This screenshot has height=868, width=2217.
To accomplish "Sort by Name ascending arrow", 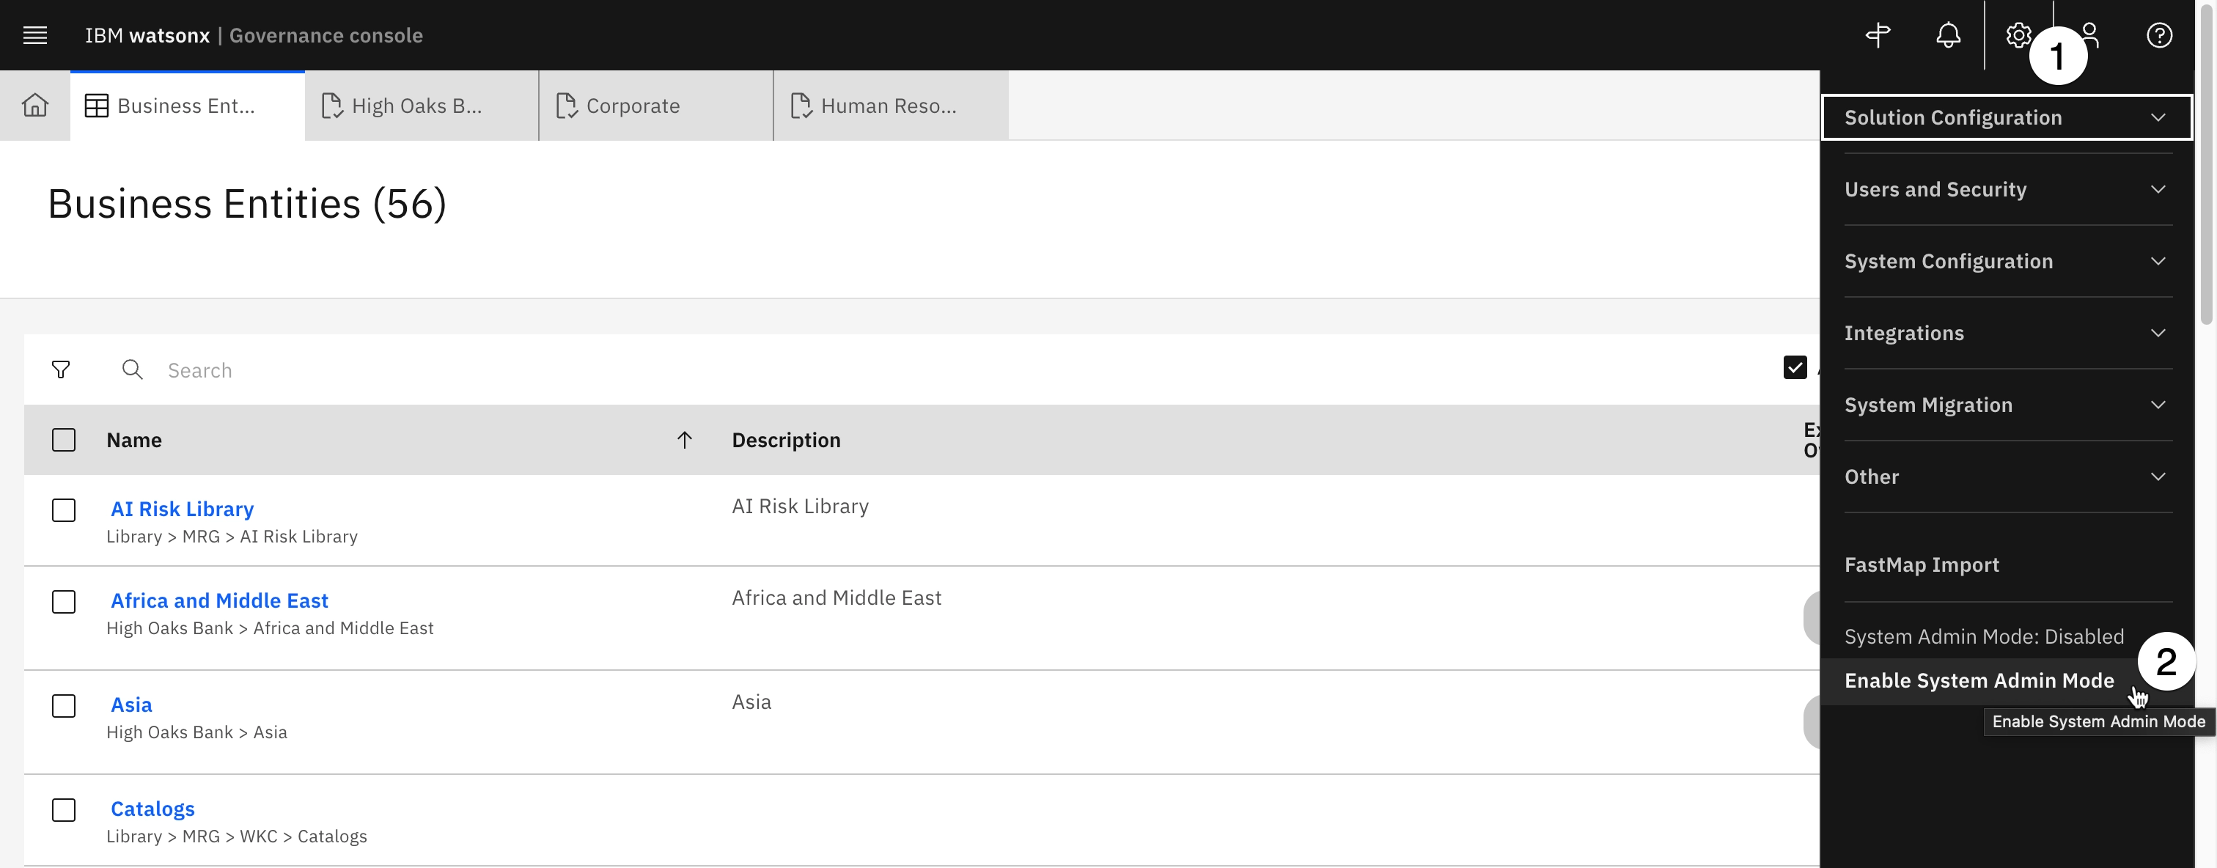I will click(684, 441).
